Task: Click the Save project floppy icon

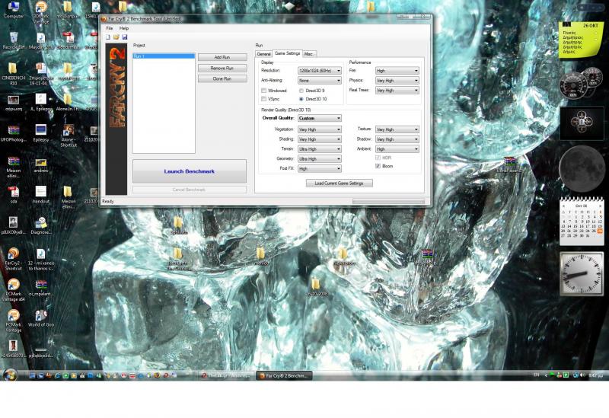Action: [124, 37]
